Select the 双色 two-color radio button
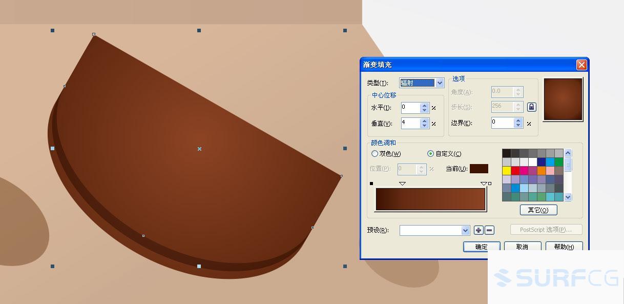 click(375, 154)
